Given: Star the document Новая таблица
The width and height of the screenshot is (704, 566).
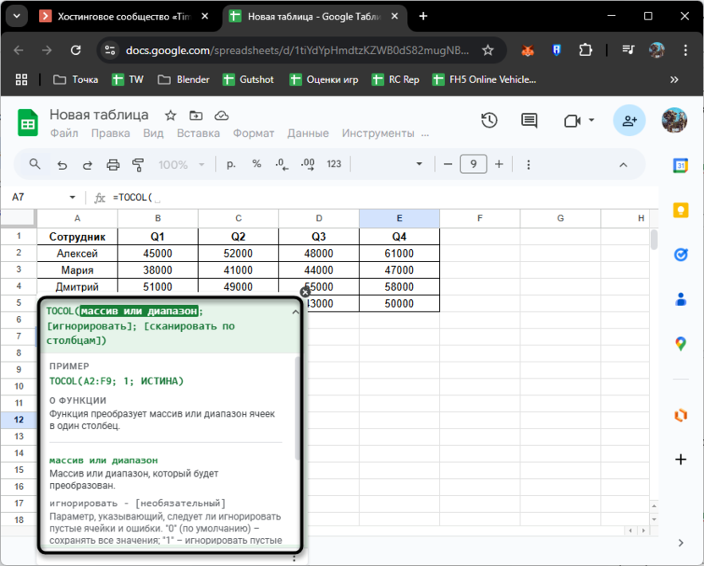Looking at the screenshot, I should point(170,116).
